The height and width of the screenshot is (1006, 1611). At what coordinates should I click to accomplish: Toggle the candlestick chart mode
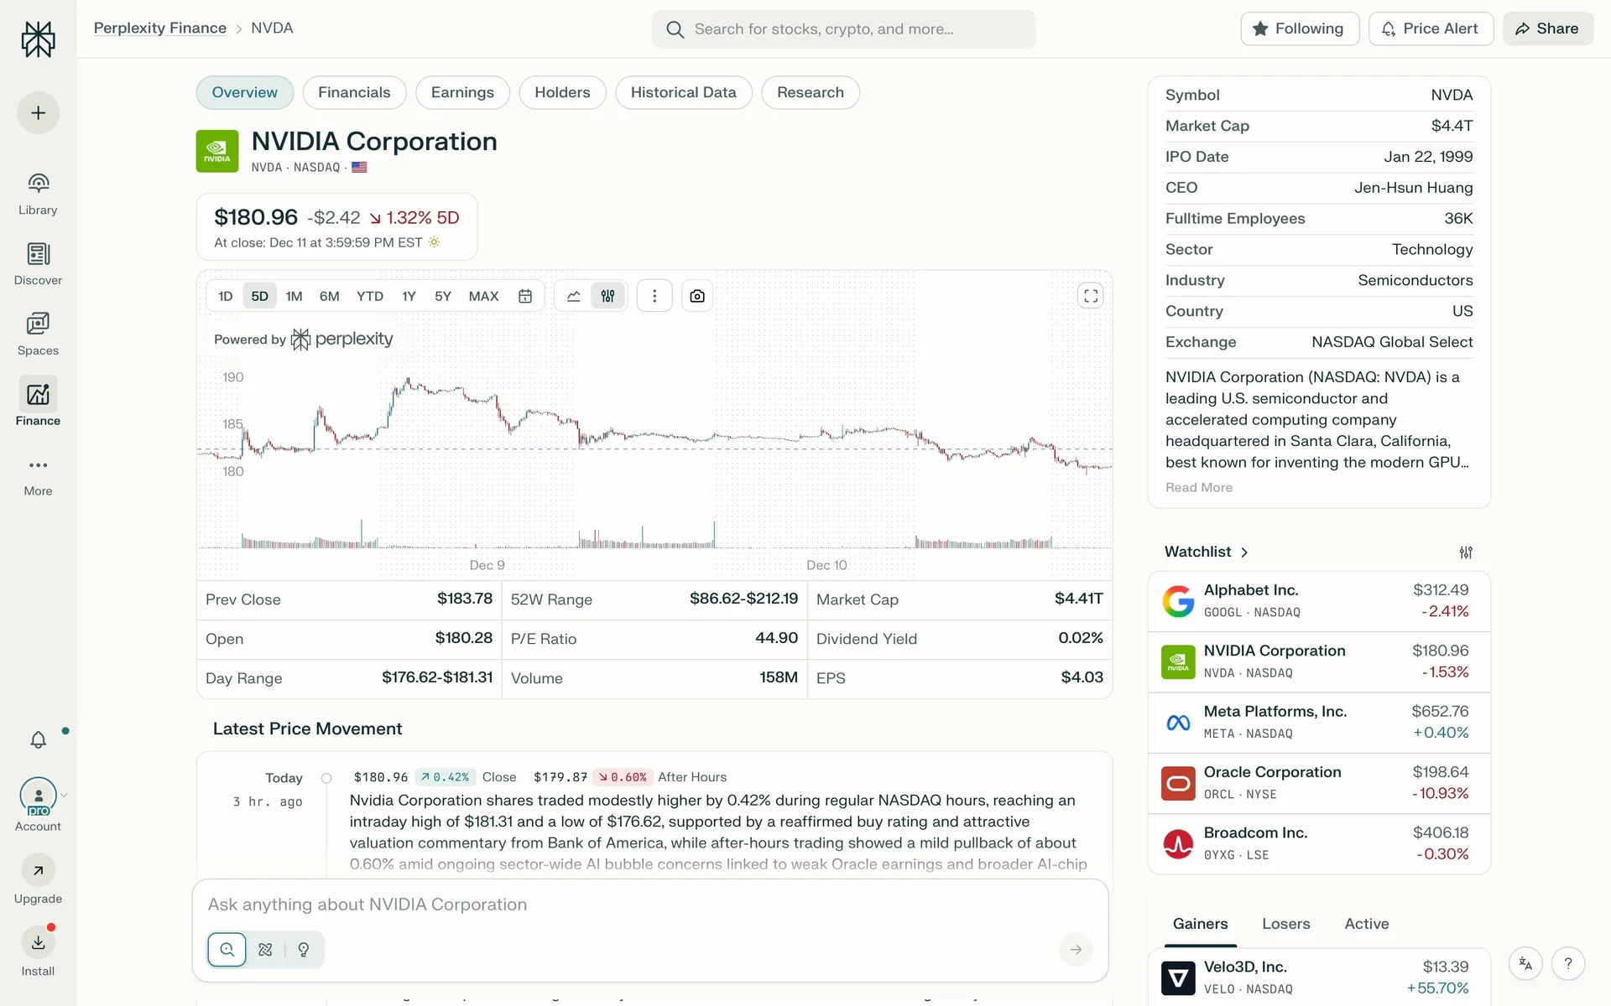(608, 296)
